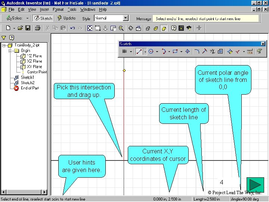Open the Format menu
This screenshot has width=269, height=202.
58,9
